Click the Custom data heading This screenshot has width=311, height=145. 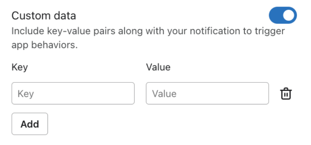point(44,16)
